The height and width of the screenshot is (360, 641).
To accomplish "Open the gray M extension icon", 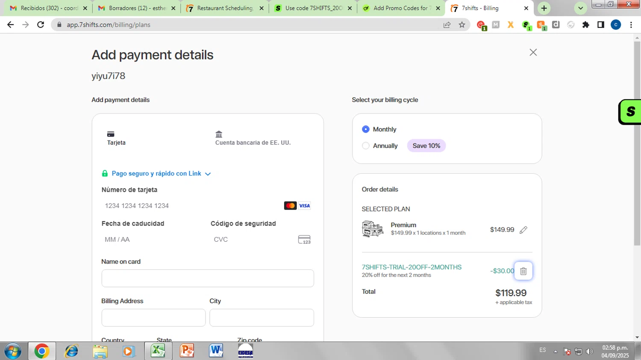I will coord(496,25).
